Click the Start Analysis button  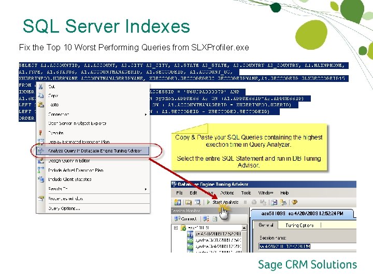(x=223, y=202)
